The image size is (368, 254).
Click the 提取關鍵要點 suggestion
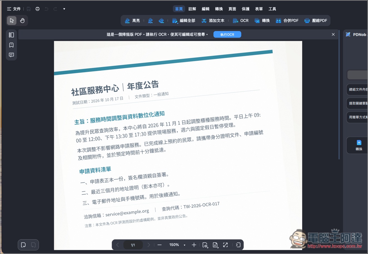click(357, 103)
